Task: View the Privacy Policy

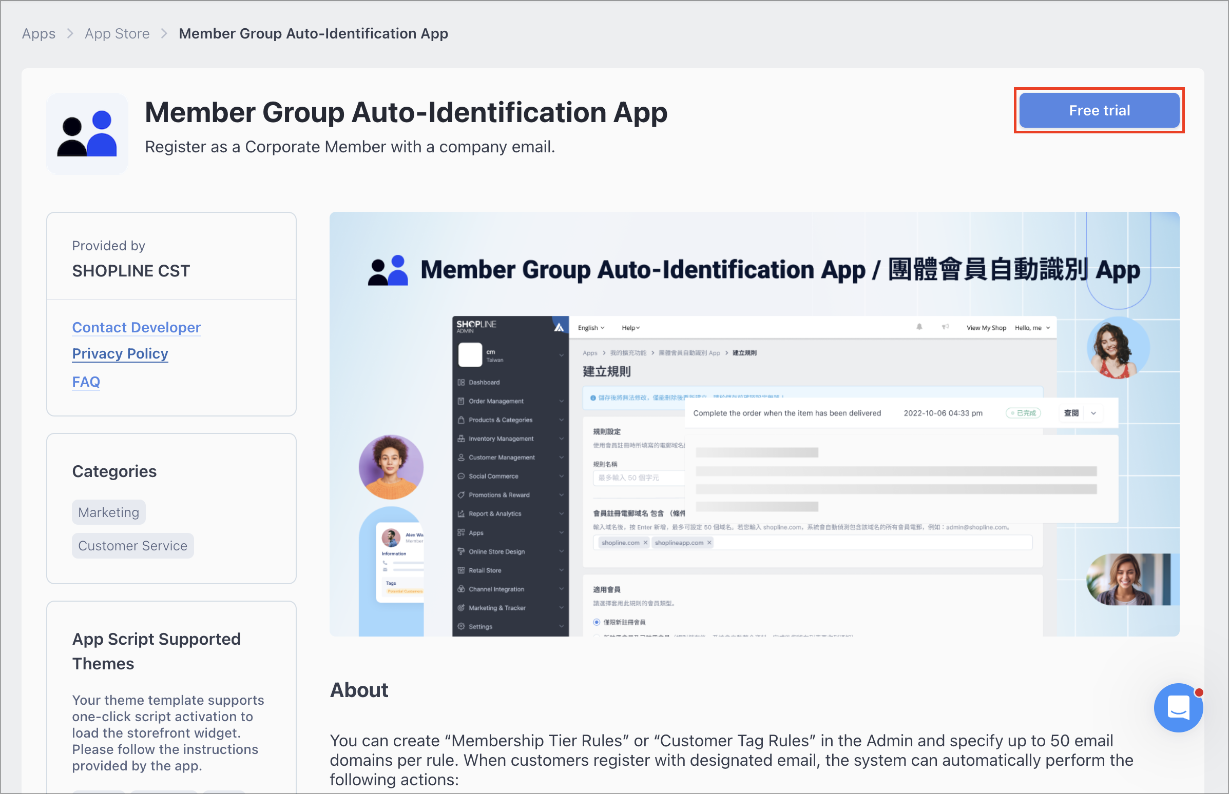Action: [x=120, y=353]
